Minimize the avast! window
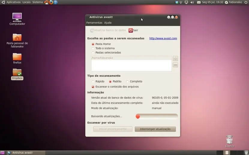This screenshot has width=249, height=155. click(x=169, y=17)
